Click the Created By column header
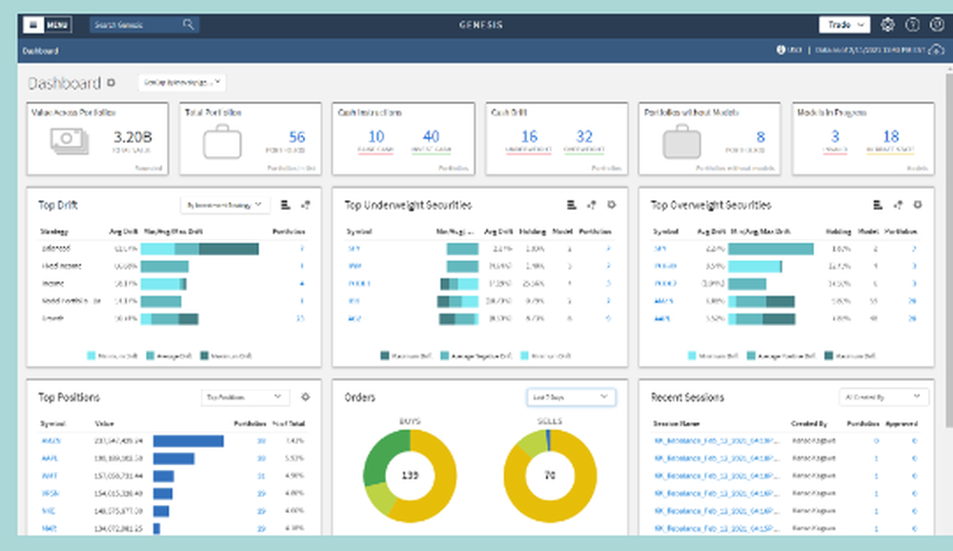The width and height of the screenshot is (953, 551). [x=809, y=424]
